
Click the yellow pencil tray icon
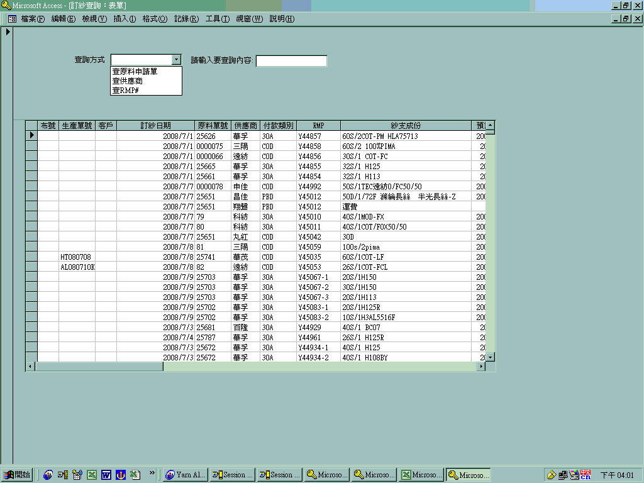coord(552,475)
